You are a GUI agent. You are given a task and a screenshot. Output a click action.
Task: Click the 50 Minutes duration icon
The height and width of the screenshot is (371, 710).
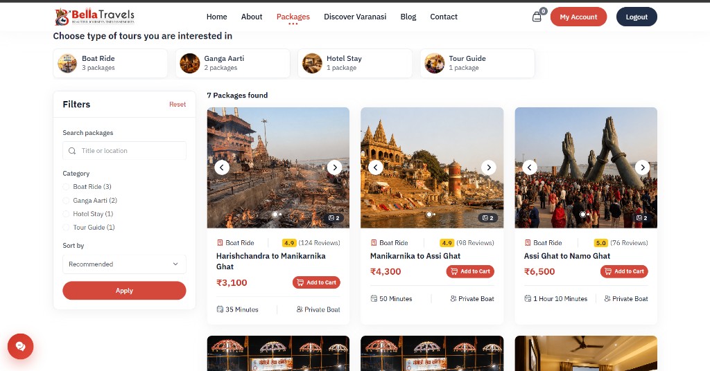tap(374, 299)
